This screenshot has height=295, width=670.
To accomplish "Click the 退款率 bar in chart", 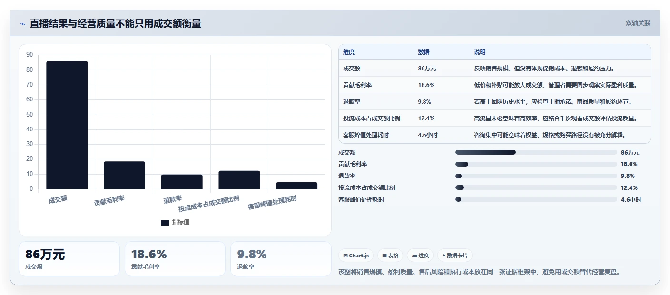I will pos(182,182).
